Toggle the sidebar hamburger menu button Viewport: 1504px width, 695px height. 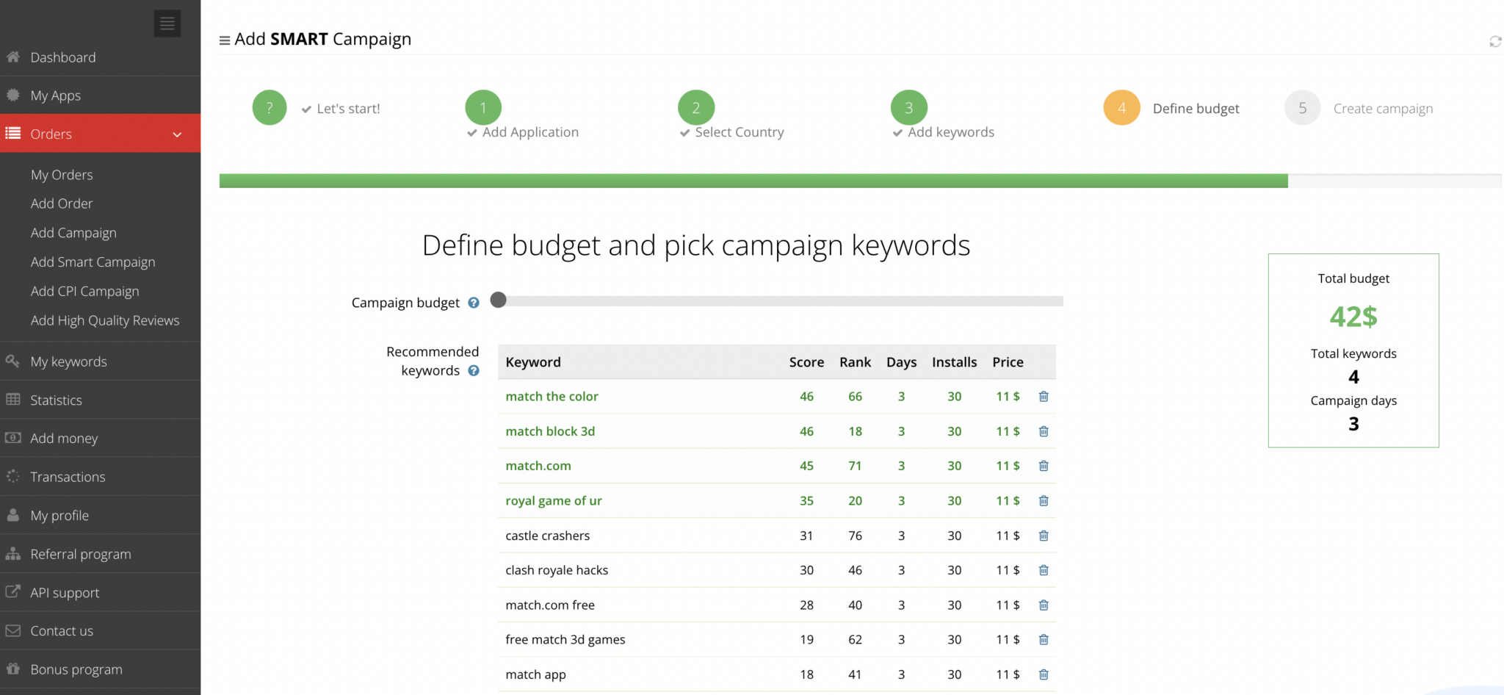click(167, 24)
